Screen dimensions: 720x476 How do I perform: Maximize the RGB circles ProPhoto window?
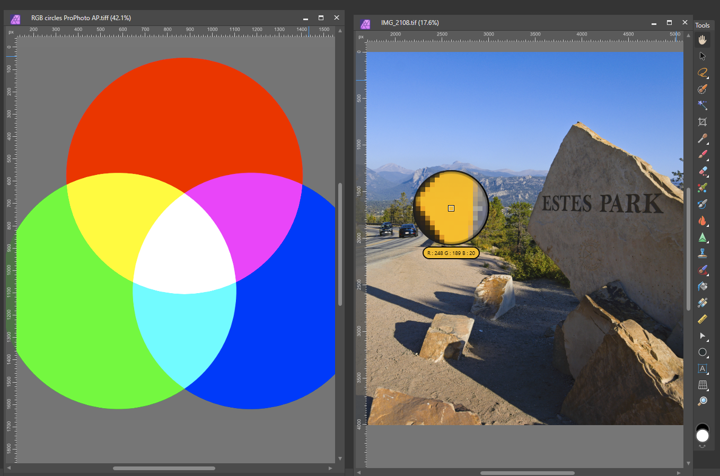point(321,17)
